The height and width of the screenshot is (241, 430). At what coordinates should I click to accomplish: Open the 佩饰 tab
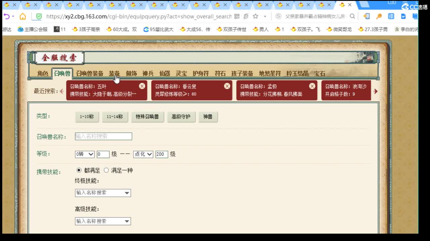pos(131,73)
